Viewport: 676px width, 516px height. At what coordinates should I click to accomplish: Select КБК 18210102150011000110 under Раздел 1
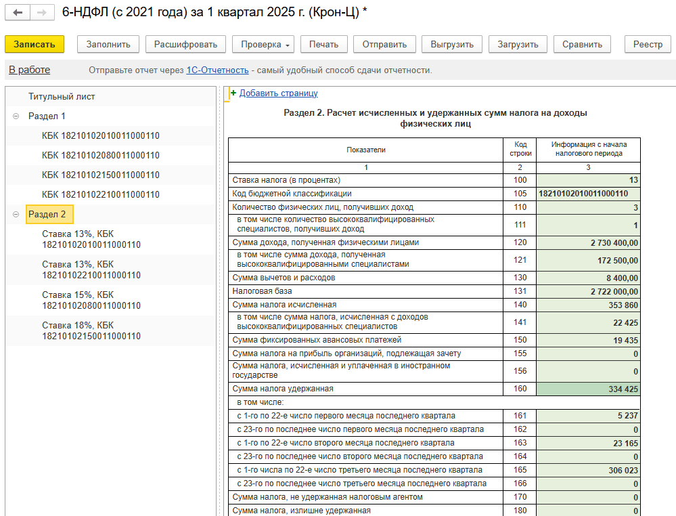pyautogui.click(x=100, y=175)
